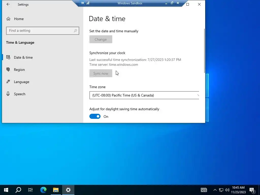
Task: Restore down the Windows Sandbox connection bar
Action: [x=172, y=3]
